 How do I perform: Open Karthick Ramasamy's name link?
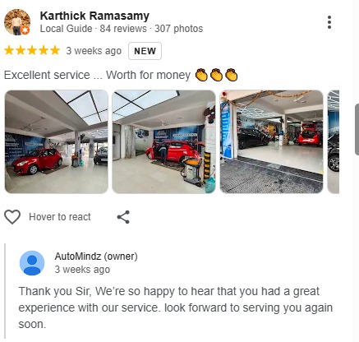(94, 16)
